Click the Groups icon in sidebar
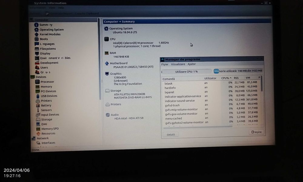This screenshot has width=303, height=182. [37, 72]
